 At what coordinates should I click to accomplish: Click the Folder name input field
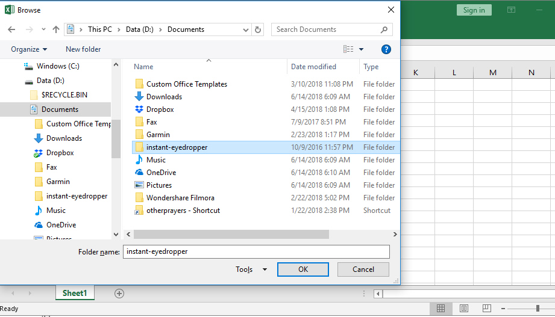point(256,251)
